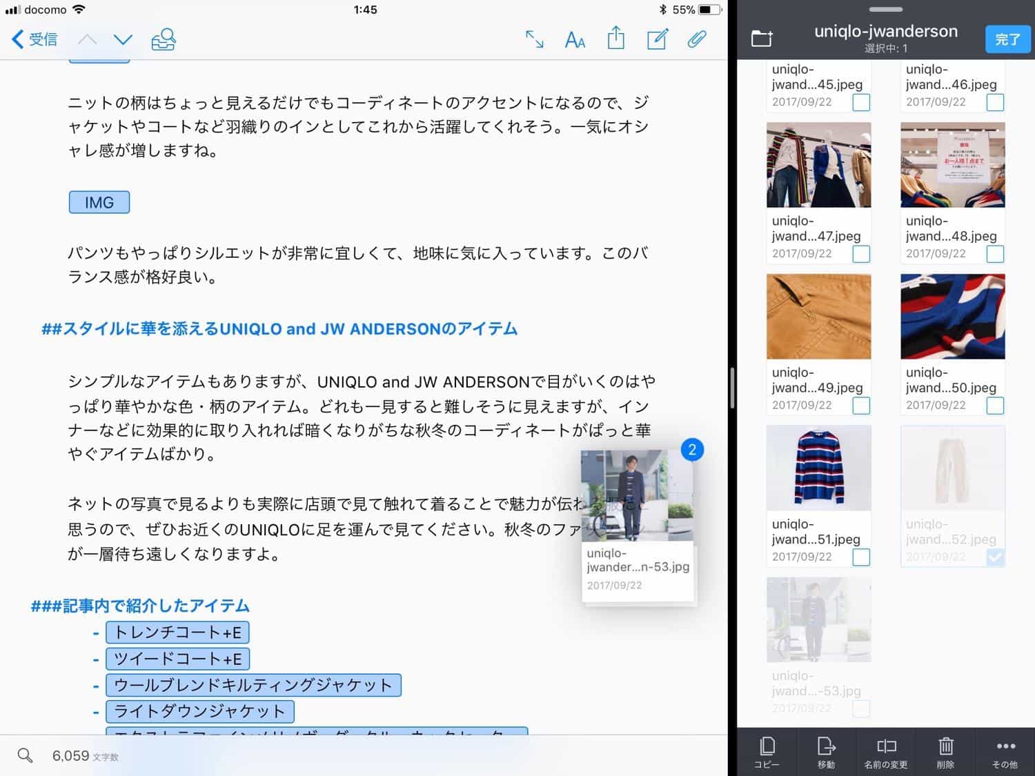Open the inbox tray icon
The width and height of the screenshot is (1035, 776).
point(164,39)
